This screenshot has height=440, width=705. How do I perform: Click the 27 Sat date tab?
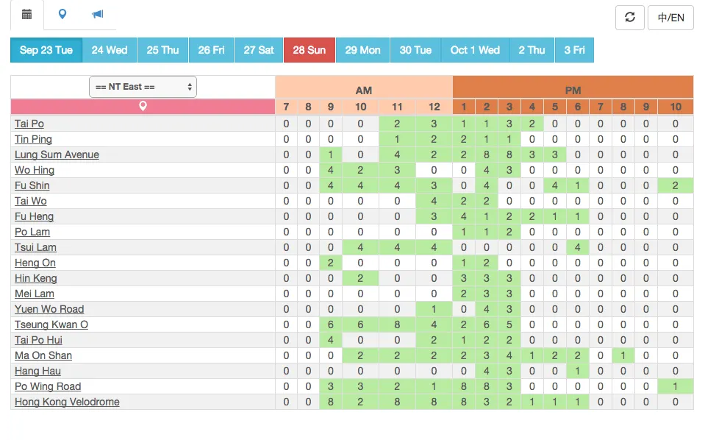[259, 50]
